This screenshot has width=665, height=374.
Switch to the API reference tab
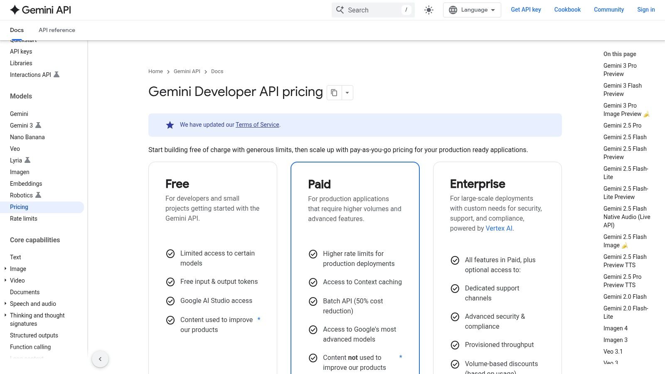57,30
